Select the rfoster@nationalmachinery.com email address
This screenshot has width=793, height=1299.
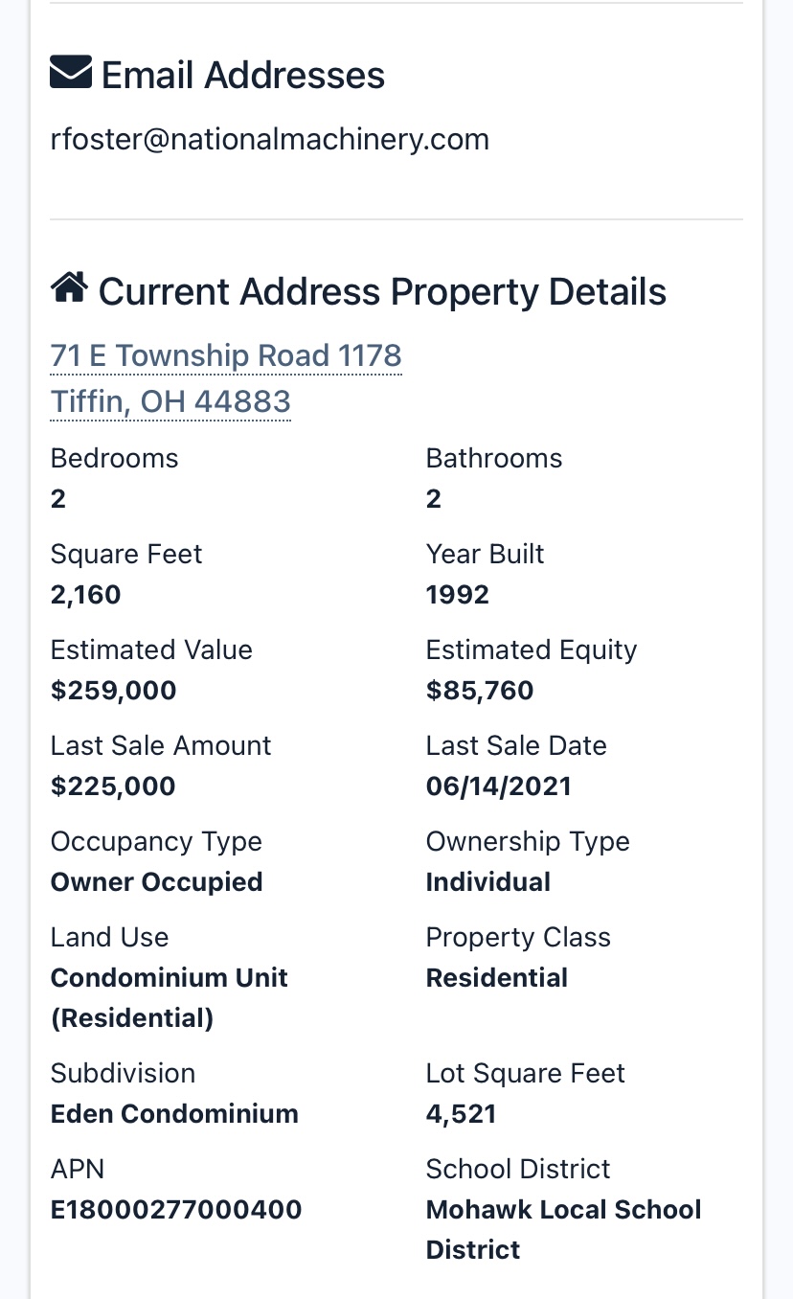pyautogui.click(x=270, y=140)
